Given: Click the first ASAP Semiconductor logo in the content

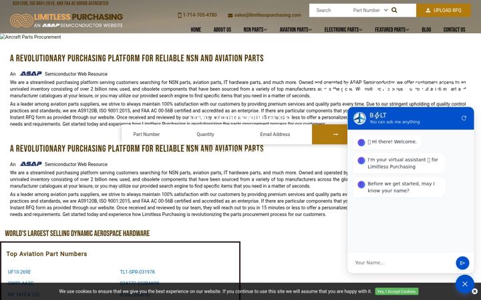Looking at the screenshot, I should pos(31,73).
